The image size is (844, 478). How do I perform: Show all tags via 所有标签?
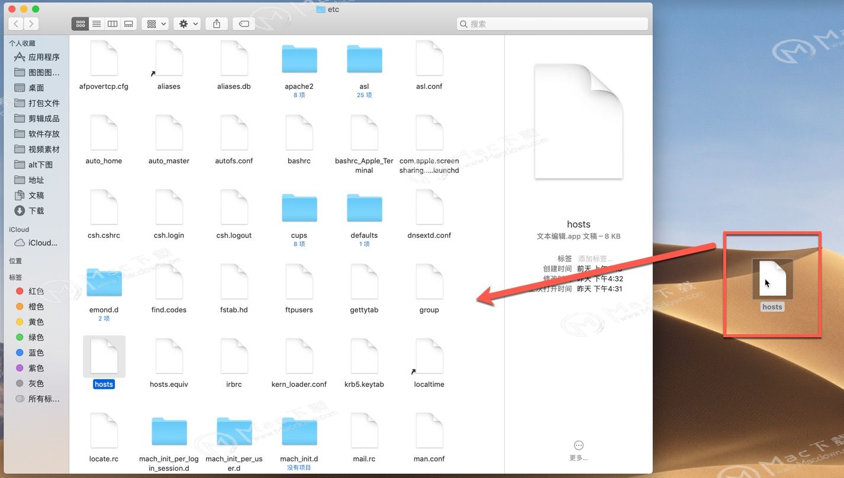coord(37,399)
